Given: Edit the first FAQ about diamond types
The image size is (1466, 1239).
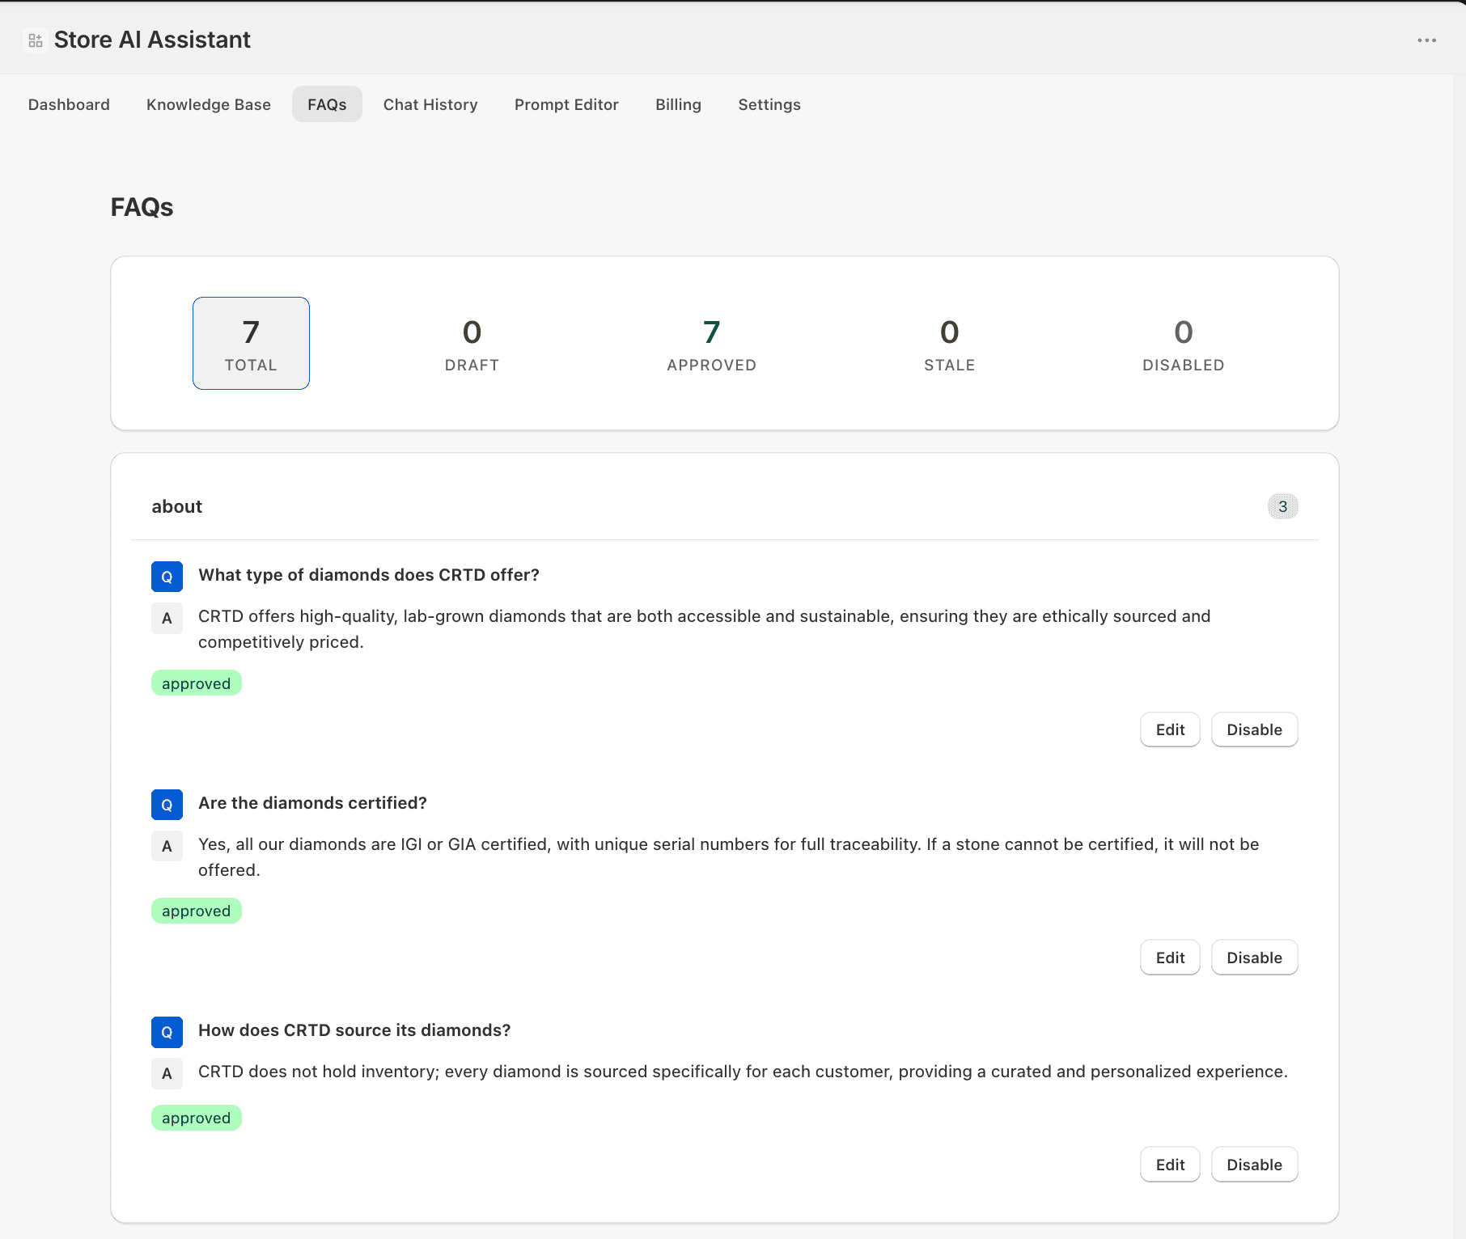Looking at the screenshot, I should [1170, 729].
